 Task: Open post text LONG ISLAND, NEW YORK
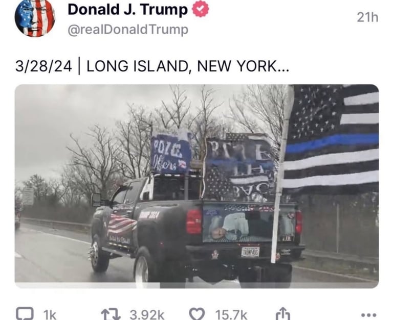pyautogui.click(x=181, y=66)
